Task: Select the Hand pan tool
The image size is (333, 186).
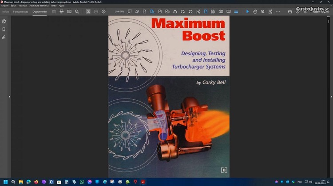Action: [255, 11]
